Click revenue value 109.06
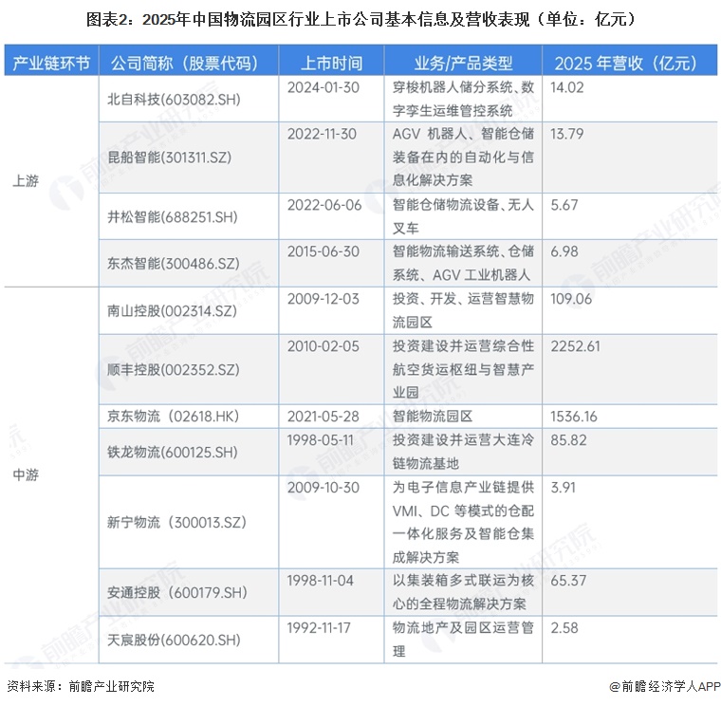 pos(571,299)
